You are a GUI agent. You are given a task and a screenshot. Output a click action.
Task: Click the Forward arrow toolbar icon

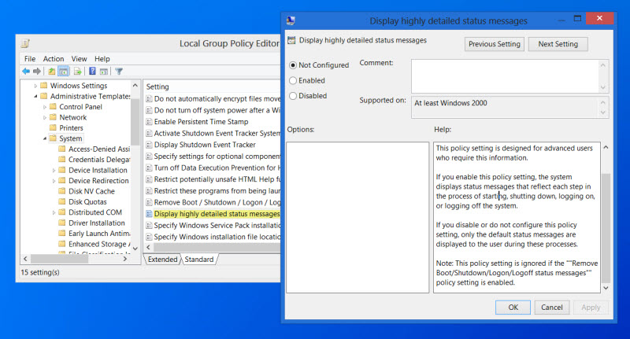click(x=37, y=72)
